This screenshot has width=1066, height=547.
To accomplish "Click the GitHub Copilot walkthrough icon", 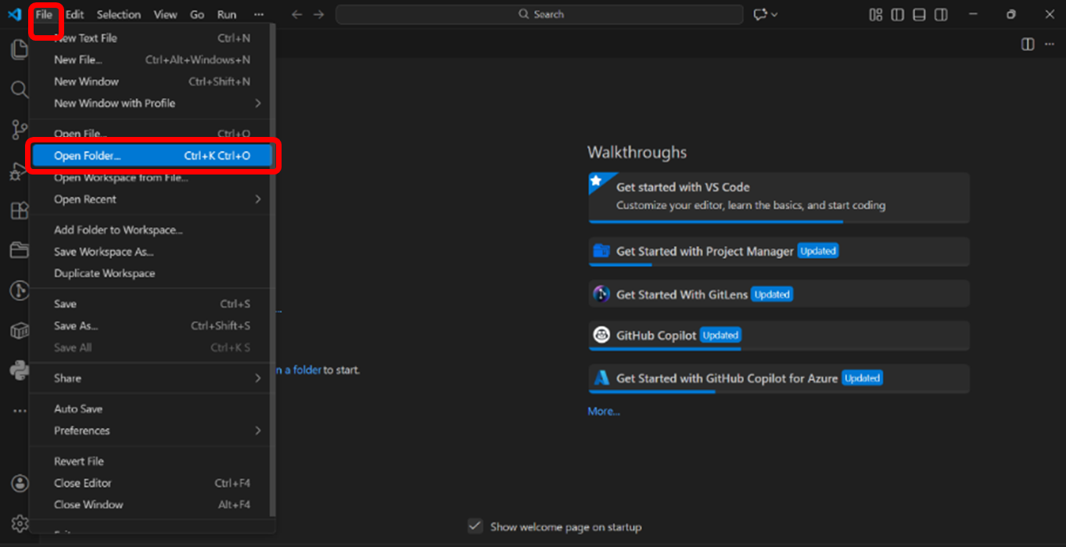I will 601,335.
